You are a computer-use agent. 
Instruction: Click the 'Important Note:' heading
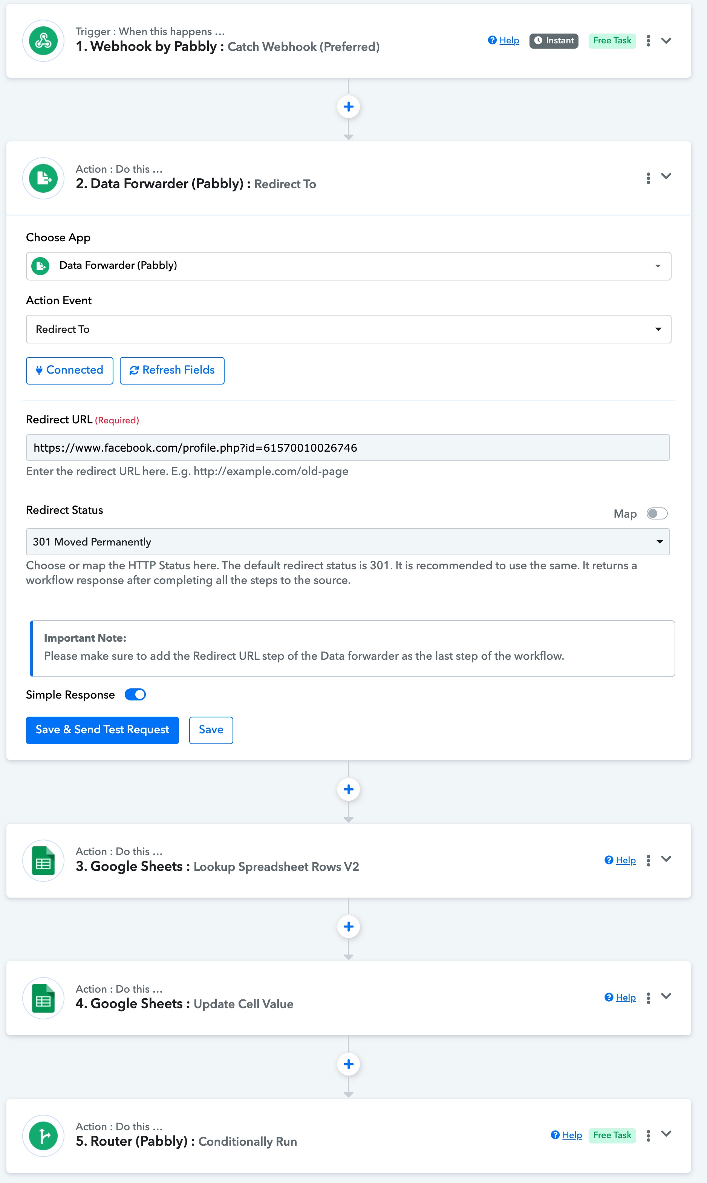click(85, 638)
